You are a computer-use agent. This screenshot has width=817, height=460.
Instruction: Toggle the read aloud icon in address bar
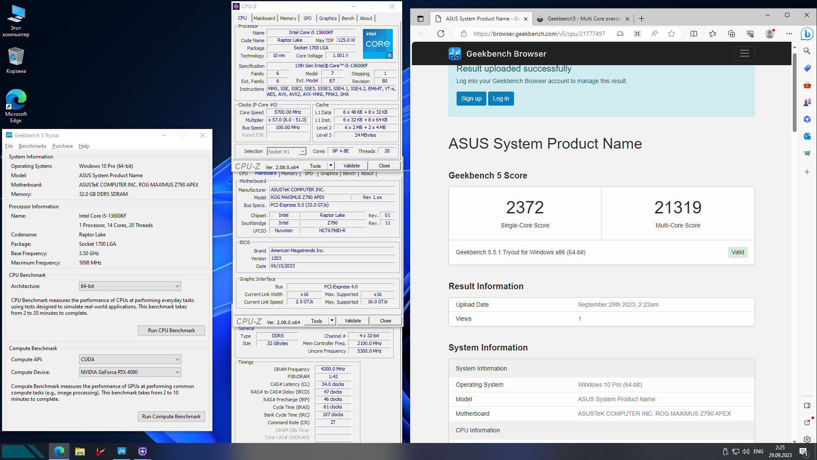pyautogui.click(x=654, y=34)
